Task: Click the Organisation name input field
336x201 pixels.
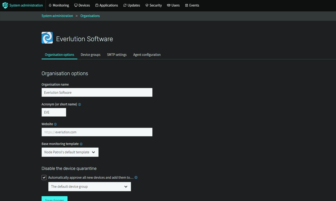Action: tap(97, 93)
